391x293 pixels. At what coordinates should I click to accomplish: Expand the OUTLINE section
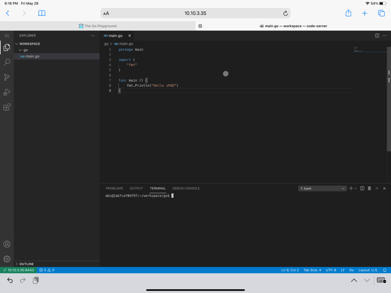pos(26,264)
